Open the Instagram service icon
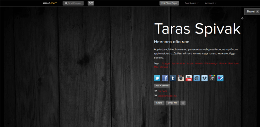This screenshot has width=260, height=127. click(181, 78)
